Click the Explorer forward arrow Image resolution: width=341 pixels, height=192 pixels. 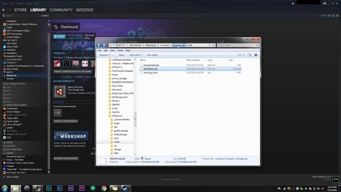[x=104, y=45]
